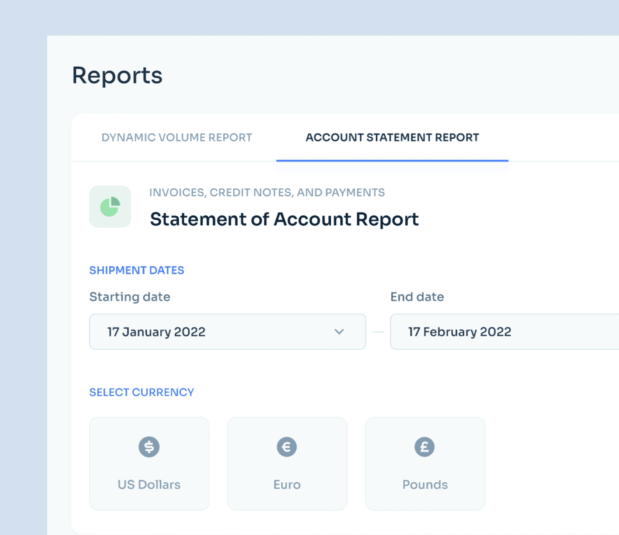Click the Euro currency symbol icon

click(287, 447)
